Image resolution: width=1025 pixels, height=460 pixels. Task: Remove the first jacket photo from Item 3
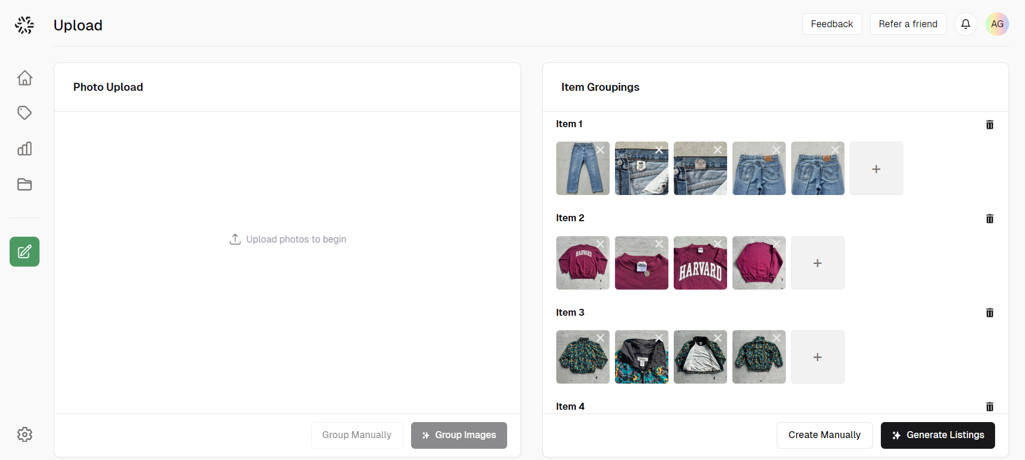[x=600, y=338]
